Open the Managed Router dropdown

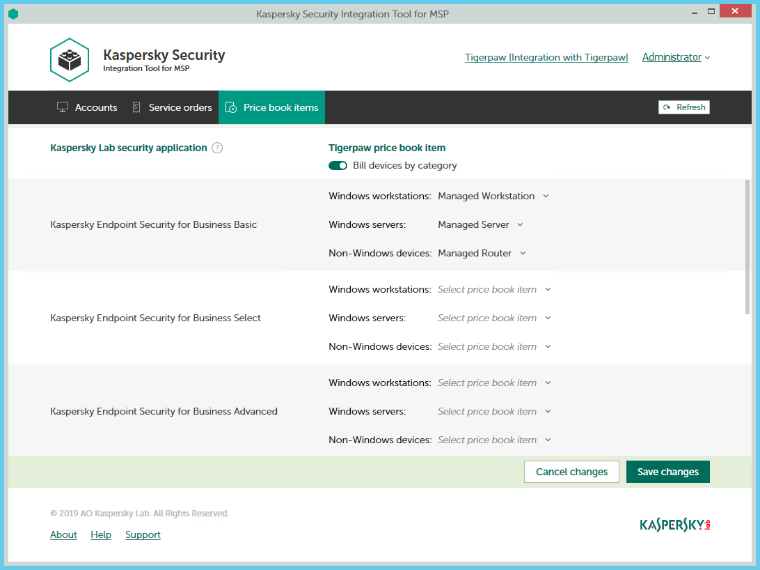tap(482, 254)
